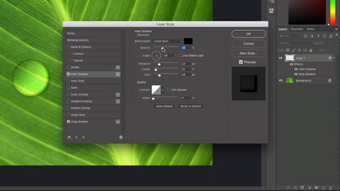Image resolution: width=340 pixels, height=191 pixels.
Task: Lock transparent pixels icon in Layers panel
Action: tap(288, 50)
